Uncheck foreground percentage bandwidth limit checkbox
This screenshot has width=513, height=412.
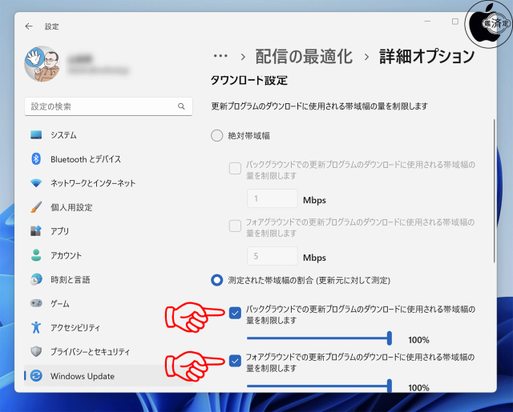click(x=235, y=361)
